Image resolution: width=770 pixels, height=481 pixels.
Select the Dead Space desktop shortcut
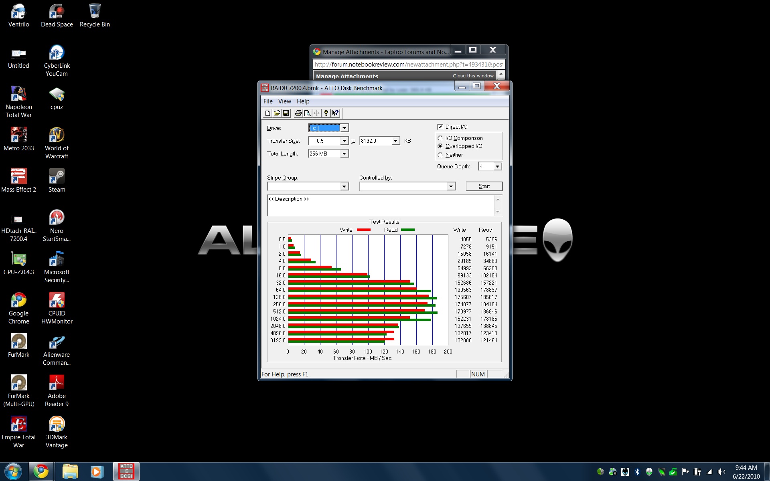[x=57, y=16]
